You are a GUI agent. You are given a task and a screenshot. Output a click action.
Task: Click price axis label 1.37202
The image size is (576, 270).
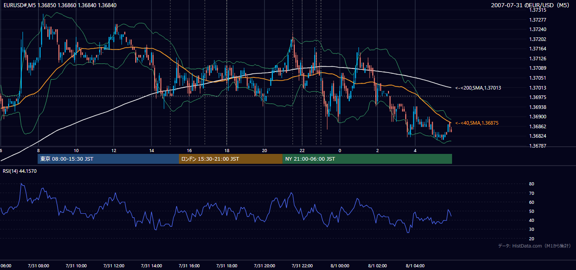pyautogui.click(x=538, y=39)
